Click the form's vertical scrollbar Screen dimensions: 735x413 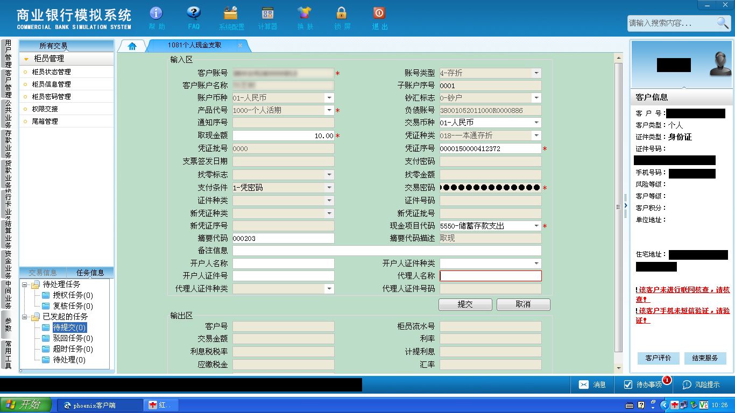619,207
